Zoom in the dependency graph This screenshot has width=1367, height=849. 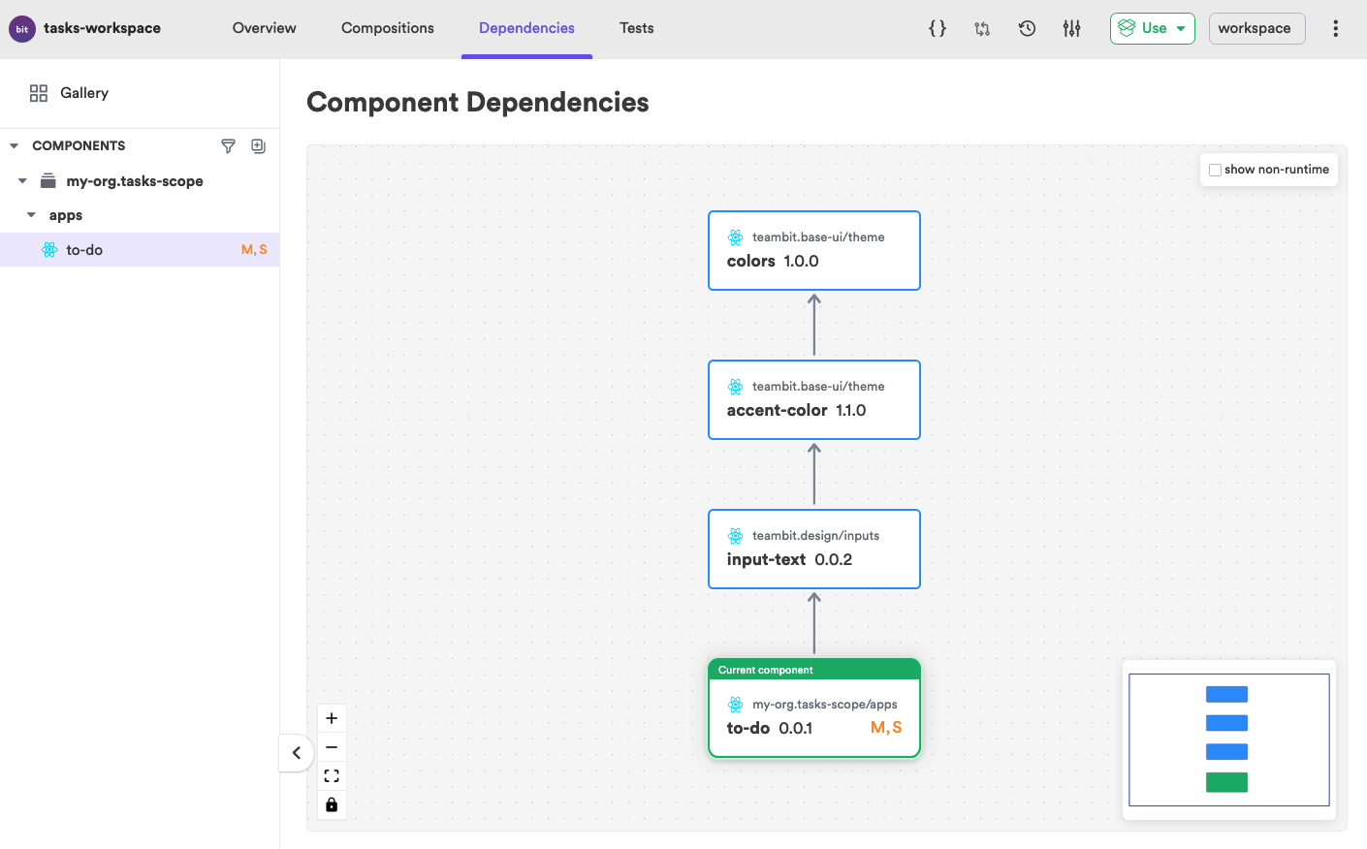pos(332,718)
